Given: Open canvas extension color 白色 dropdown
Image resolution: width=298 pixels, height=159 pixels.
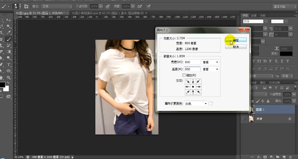Looking at the screenshot, I should click(x=196, y=104).
